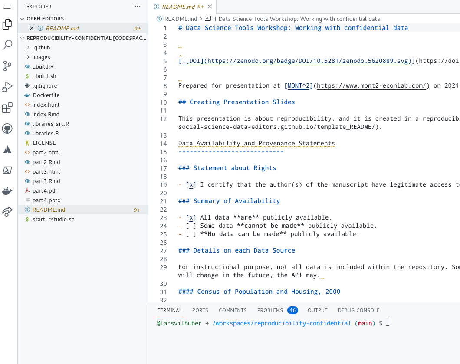Open the Source Control view
Screen dimensions: 460x364
[x=7, y=66]
